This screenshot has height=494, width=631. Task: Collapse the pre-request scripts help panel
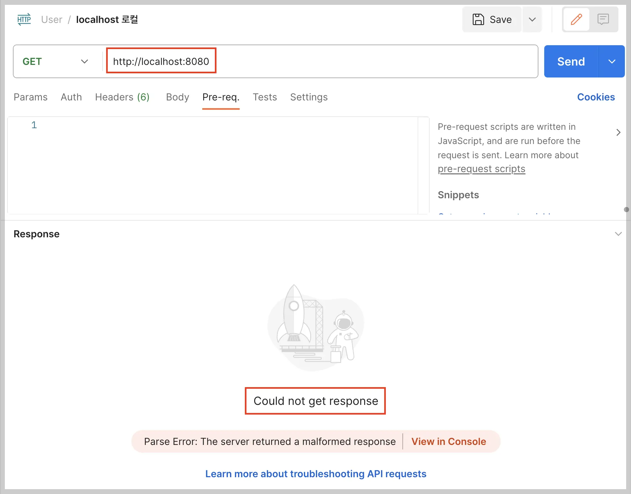click(618, 132)
